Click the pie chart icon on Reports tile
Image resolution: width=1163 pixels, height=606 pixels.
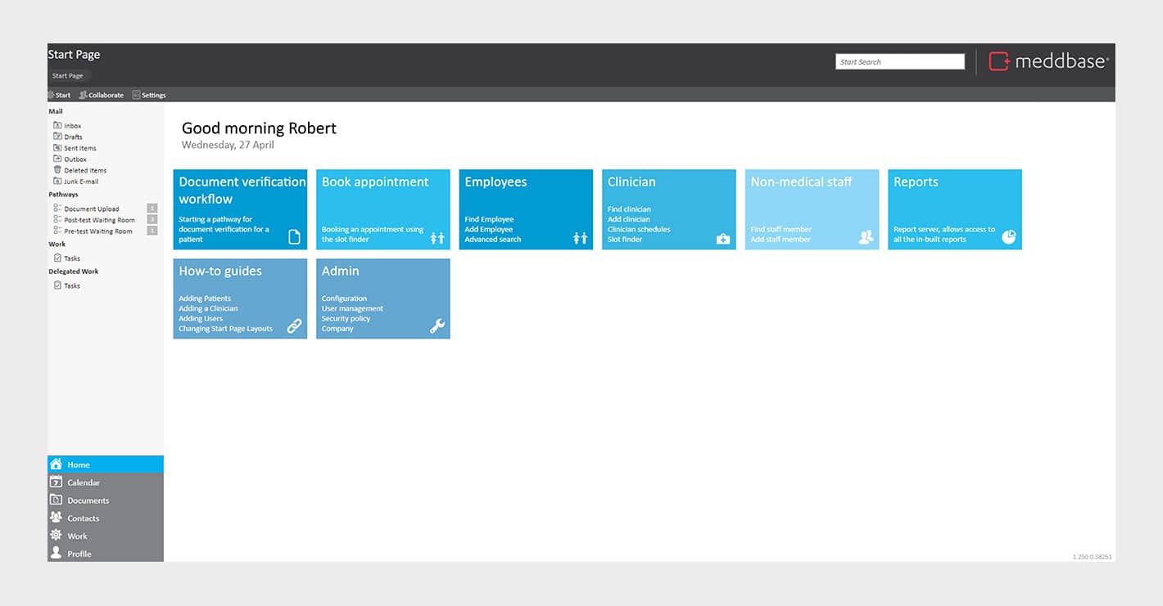[1009, 237]
